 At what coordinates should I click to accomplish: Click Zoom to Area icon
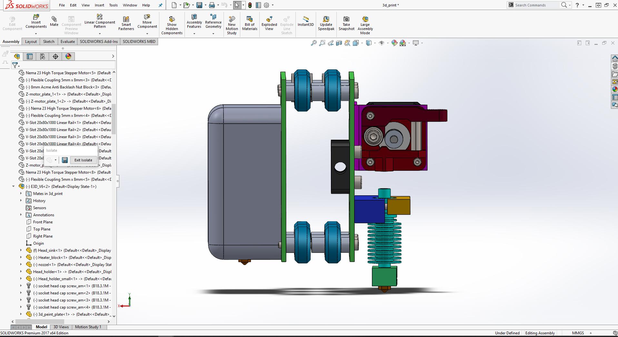pyautogui.click(x=322, y=43)
